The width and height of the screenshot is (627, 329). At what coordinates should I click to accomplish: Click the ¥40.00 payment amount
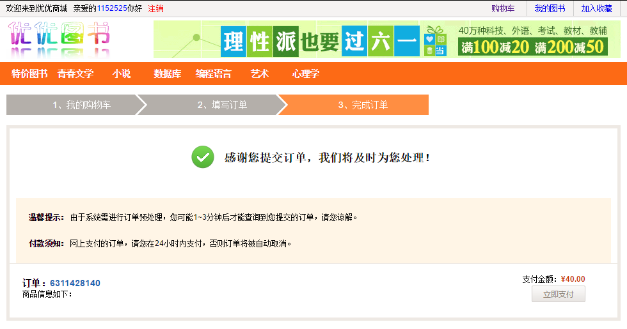(573, 279)
